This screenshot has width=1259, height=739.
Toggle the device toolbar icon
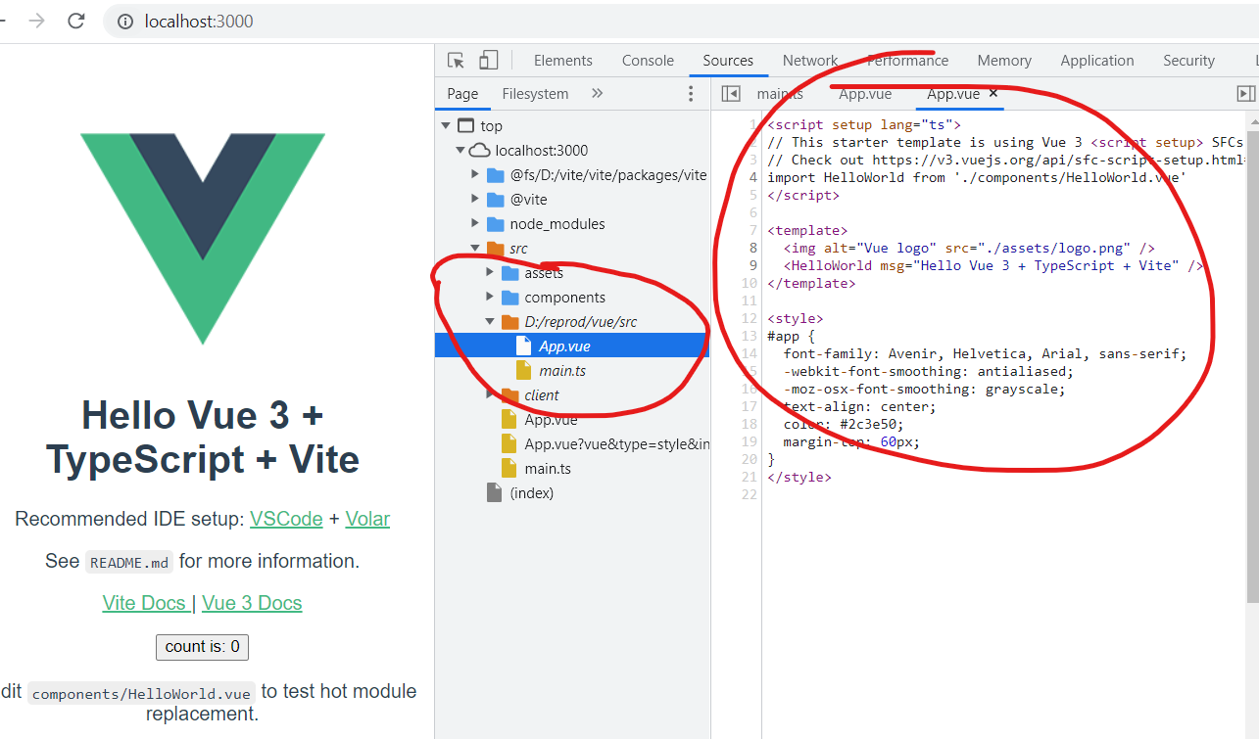tap(488, 61)
